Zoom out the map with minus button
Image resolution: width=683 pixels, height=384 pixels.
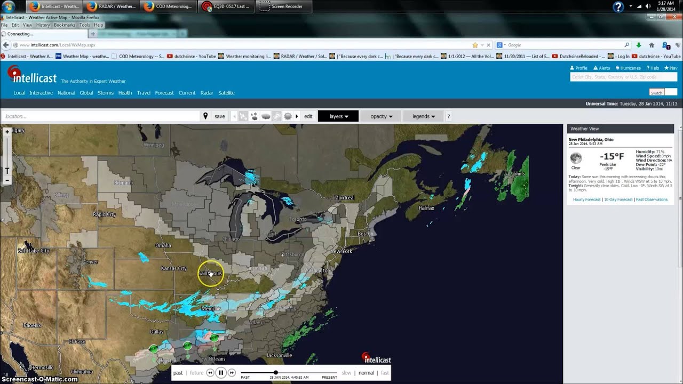tap(7, 180)
